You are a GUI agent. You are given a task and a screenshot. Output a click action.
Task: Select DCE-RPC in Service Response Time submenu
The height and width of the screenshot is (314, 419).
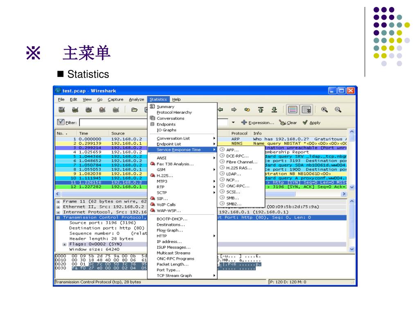pyautogui.click(x=241, y=156)
